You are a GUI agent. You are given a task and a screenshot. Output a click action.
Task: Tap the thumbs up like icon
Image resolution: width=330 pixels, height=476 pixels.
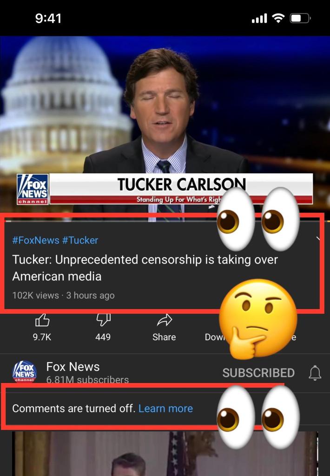[42, 320]
